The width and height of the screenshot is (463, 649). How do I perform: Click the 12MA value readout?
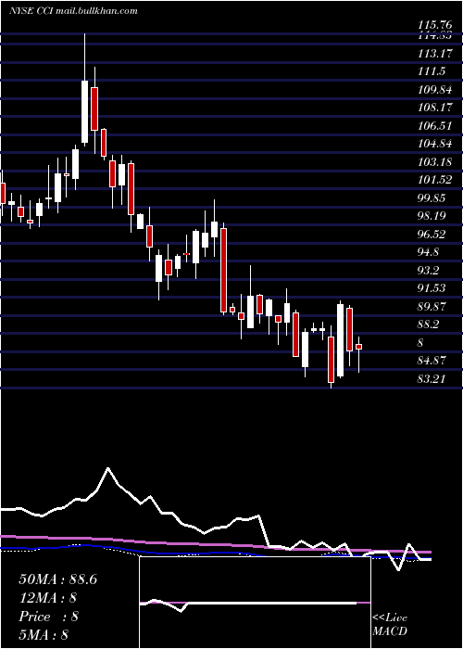[x=47, y=598]
